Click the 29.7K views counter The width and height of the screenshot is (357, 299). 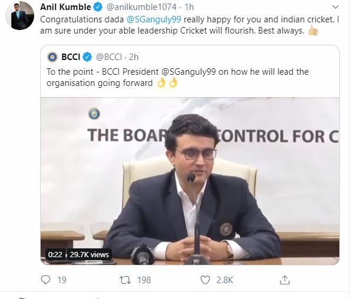click(x=90, y=254)
